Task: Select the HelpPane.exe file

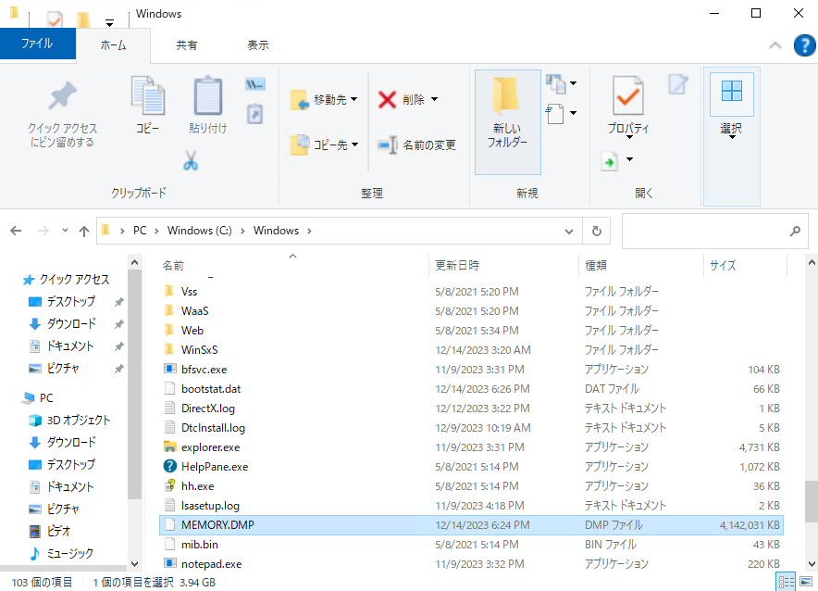Action: pos(215,467)
